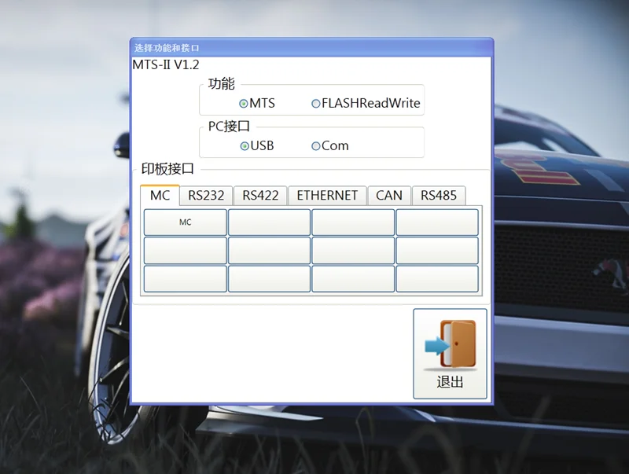
Task: Click the bottom-right empty grid button
Action: [x=437, y=279]
